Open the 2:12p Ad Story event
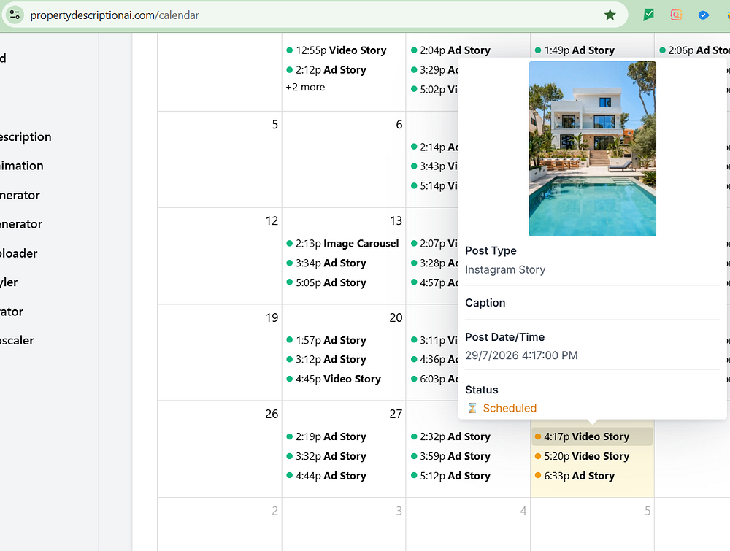 pyautogui.click(x=344, y=70)
